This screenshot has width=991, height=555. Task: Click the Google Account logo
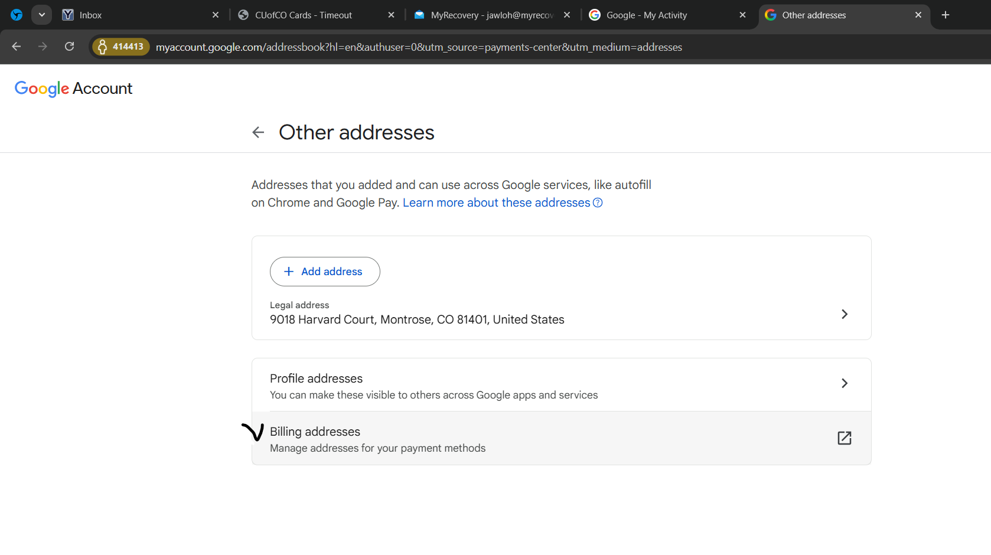tap(73, 89)
